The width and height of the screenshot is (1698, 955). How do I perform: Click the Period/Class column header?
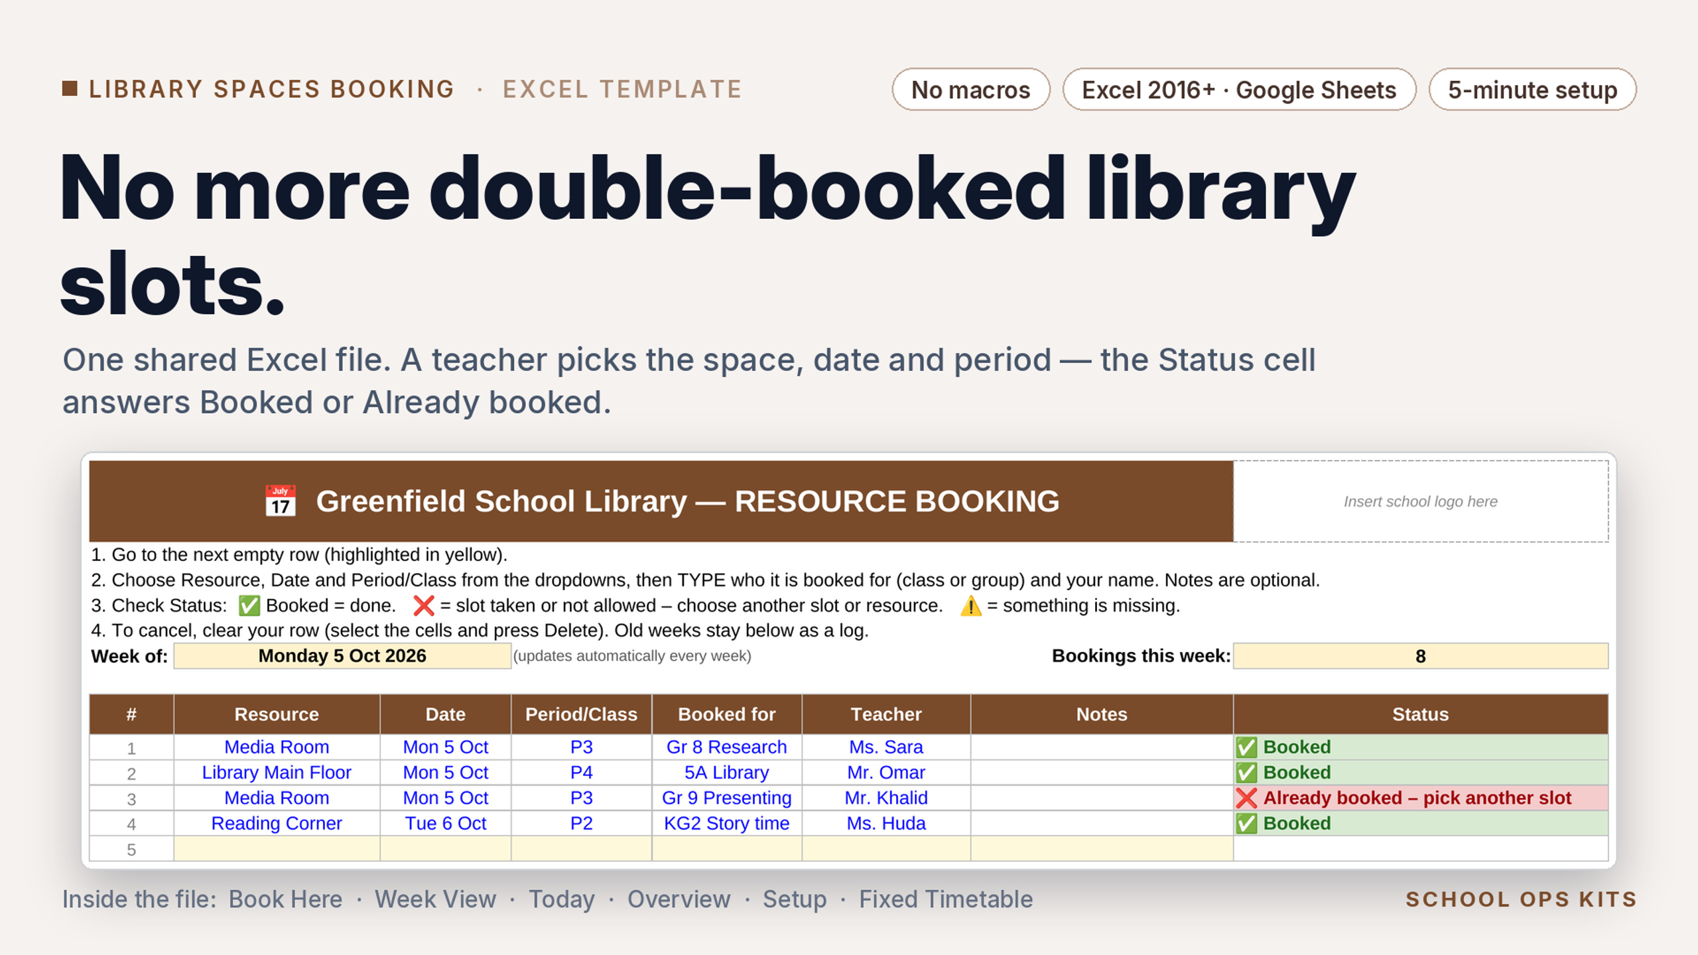(x=582, y=714)
